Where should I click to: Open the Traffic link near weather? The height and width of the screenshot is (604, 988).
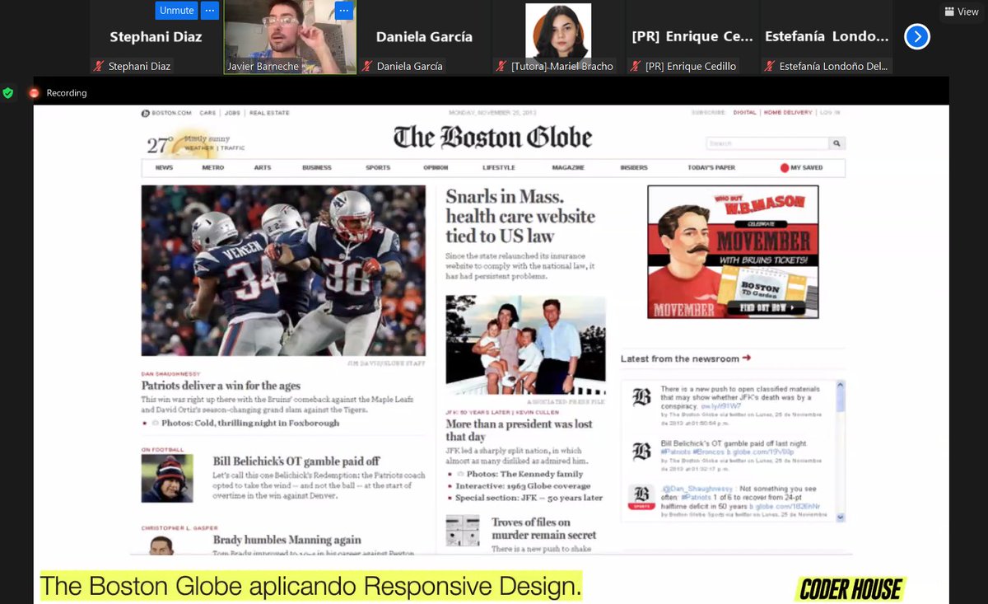click(232, 148)
